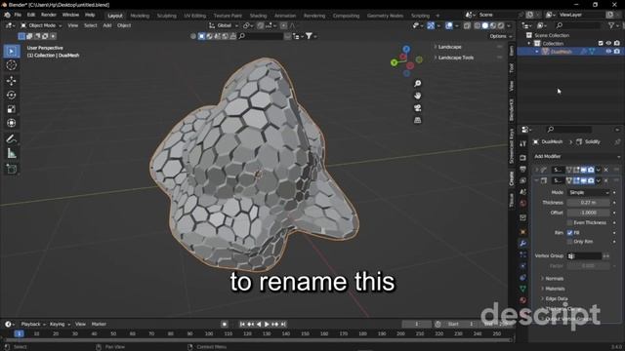This screenshot has width=625, height=351.
Task: Switch perspective/orthographic grid icon
Action: [x=417, y=120]
